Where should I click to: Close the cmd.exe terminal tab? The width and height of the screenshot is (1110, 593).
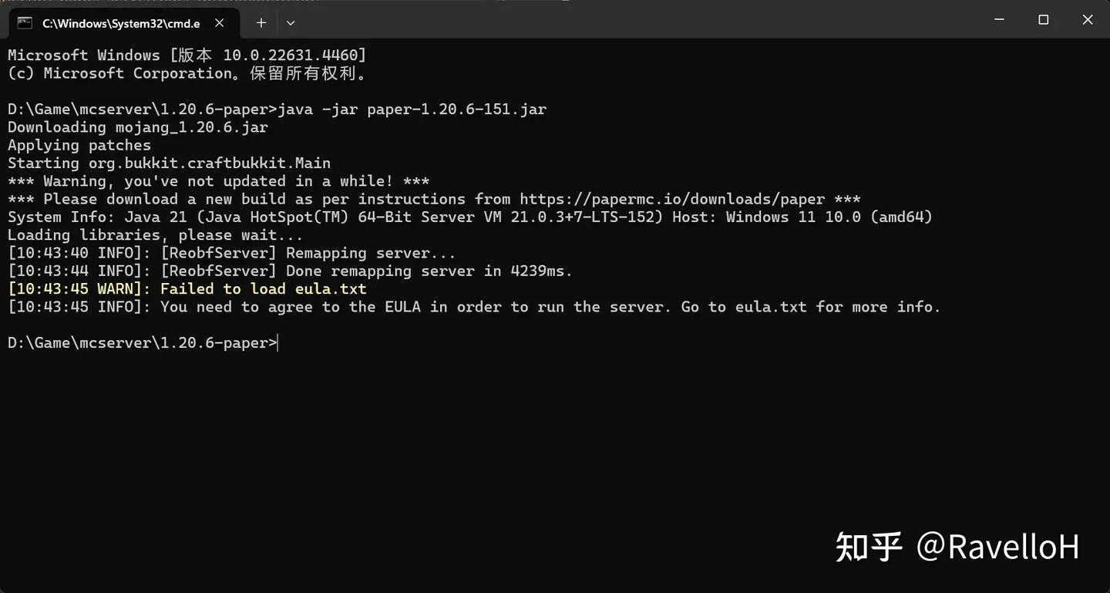click(x=220, y=23)
